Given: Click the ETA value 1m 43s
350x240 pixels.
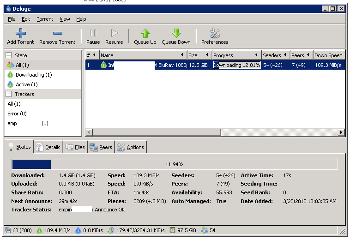Looking at the screenshot, I should coord(141,192).
